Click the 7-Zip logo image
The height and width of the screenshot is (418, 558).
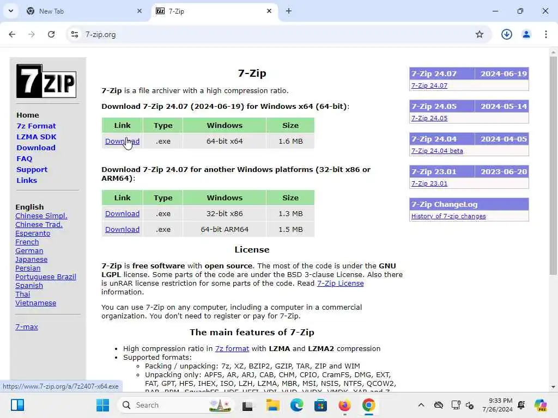[46, 81]
